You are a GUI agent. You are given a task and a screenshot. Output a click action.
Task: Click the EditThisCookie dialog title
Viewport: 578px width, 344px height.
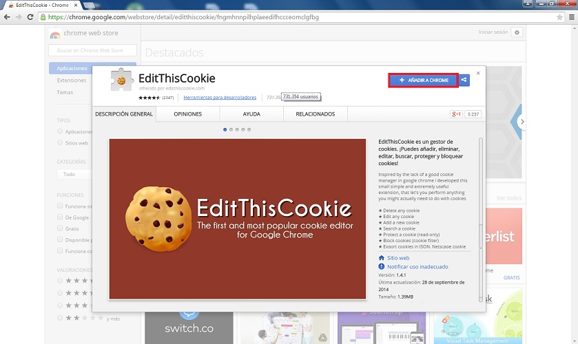tap(177, 78)
